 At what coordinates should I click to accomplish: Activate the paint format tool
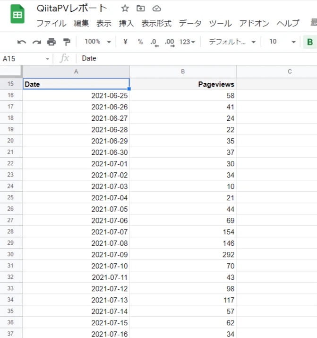tap(67, 42)
